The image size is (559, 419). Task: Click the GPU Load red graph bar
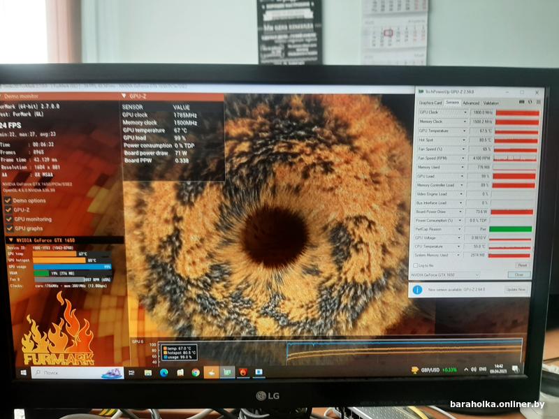tap(514, 176)
